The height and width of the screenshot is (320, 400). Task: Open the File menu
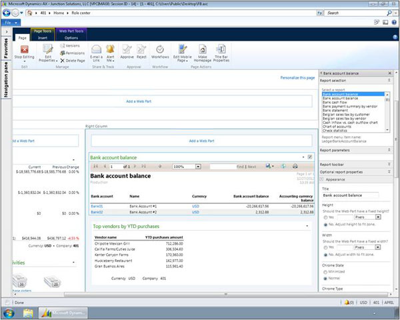tap(11, 23)
